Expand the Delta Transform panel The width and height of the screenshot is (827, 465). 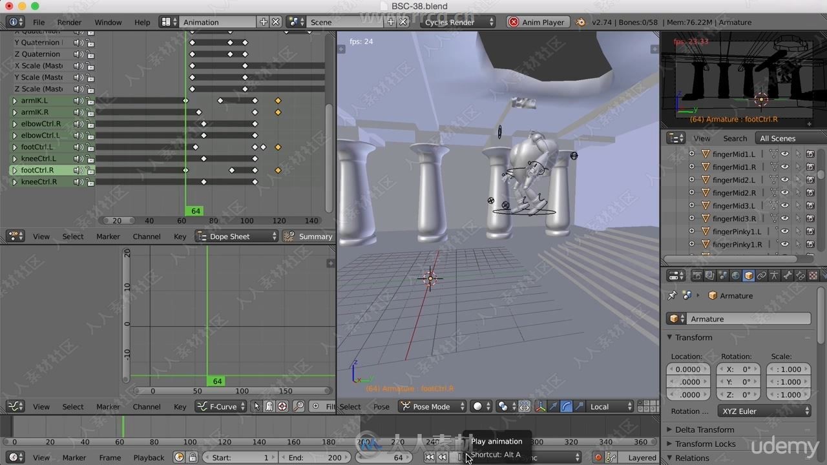pyautogui.click(x=670, y=429)
